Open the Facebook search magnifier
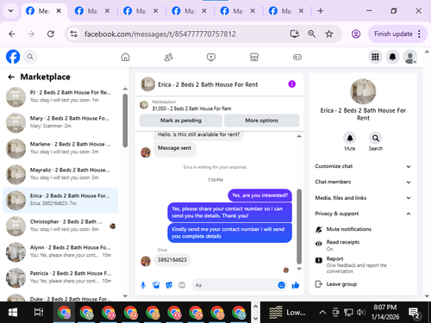431x323 pixels. pyautogui.click(x=30, y=57)
